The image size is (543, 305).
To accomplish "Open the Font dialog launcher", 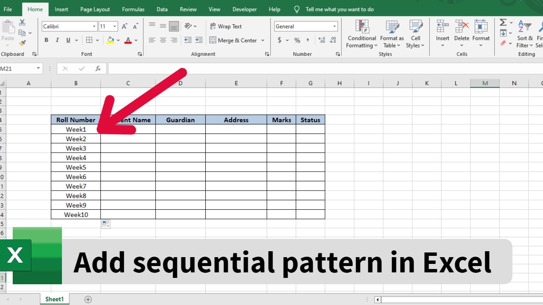I will pos(140,54).
